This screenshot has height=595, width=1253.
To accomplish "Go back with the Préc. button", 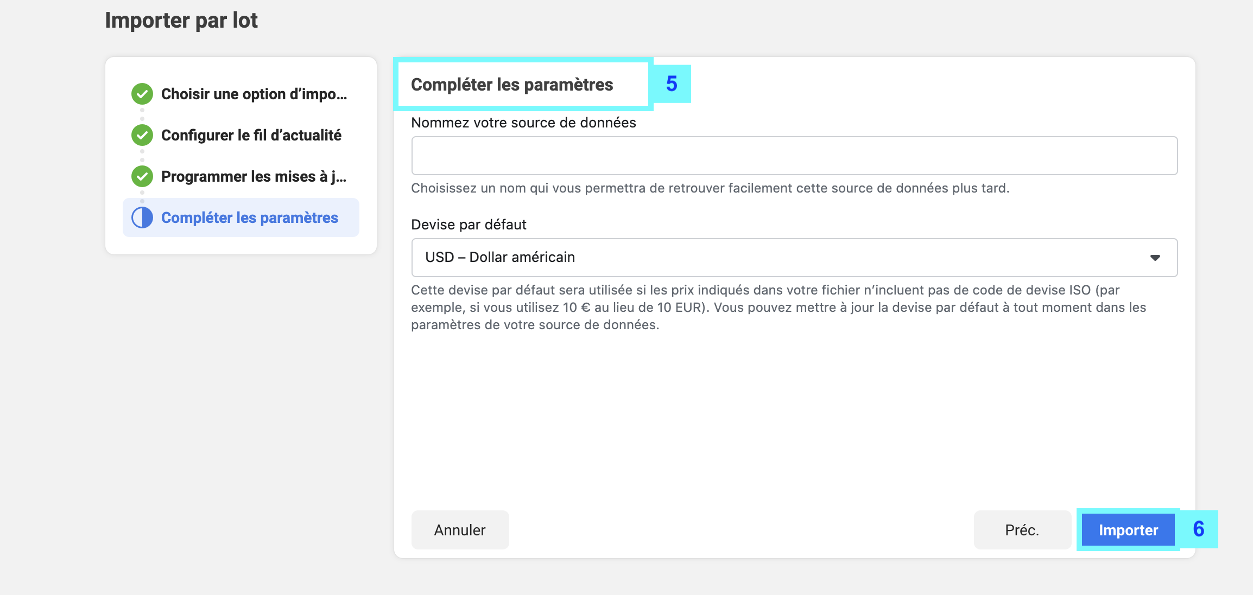I will [x=1022, y=530].
